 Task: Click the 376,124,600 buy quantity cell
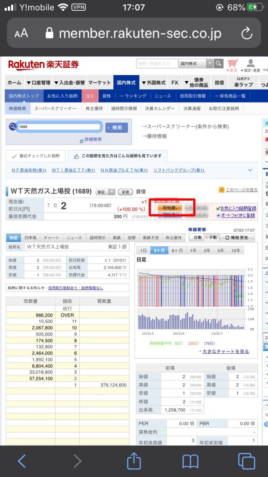[x=104, y=385]
